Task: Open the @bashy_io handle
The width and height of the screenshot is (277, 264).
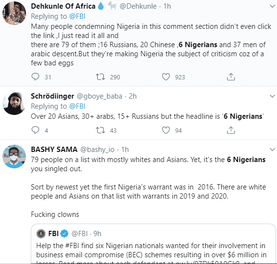Action: coord(97,150)
